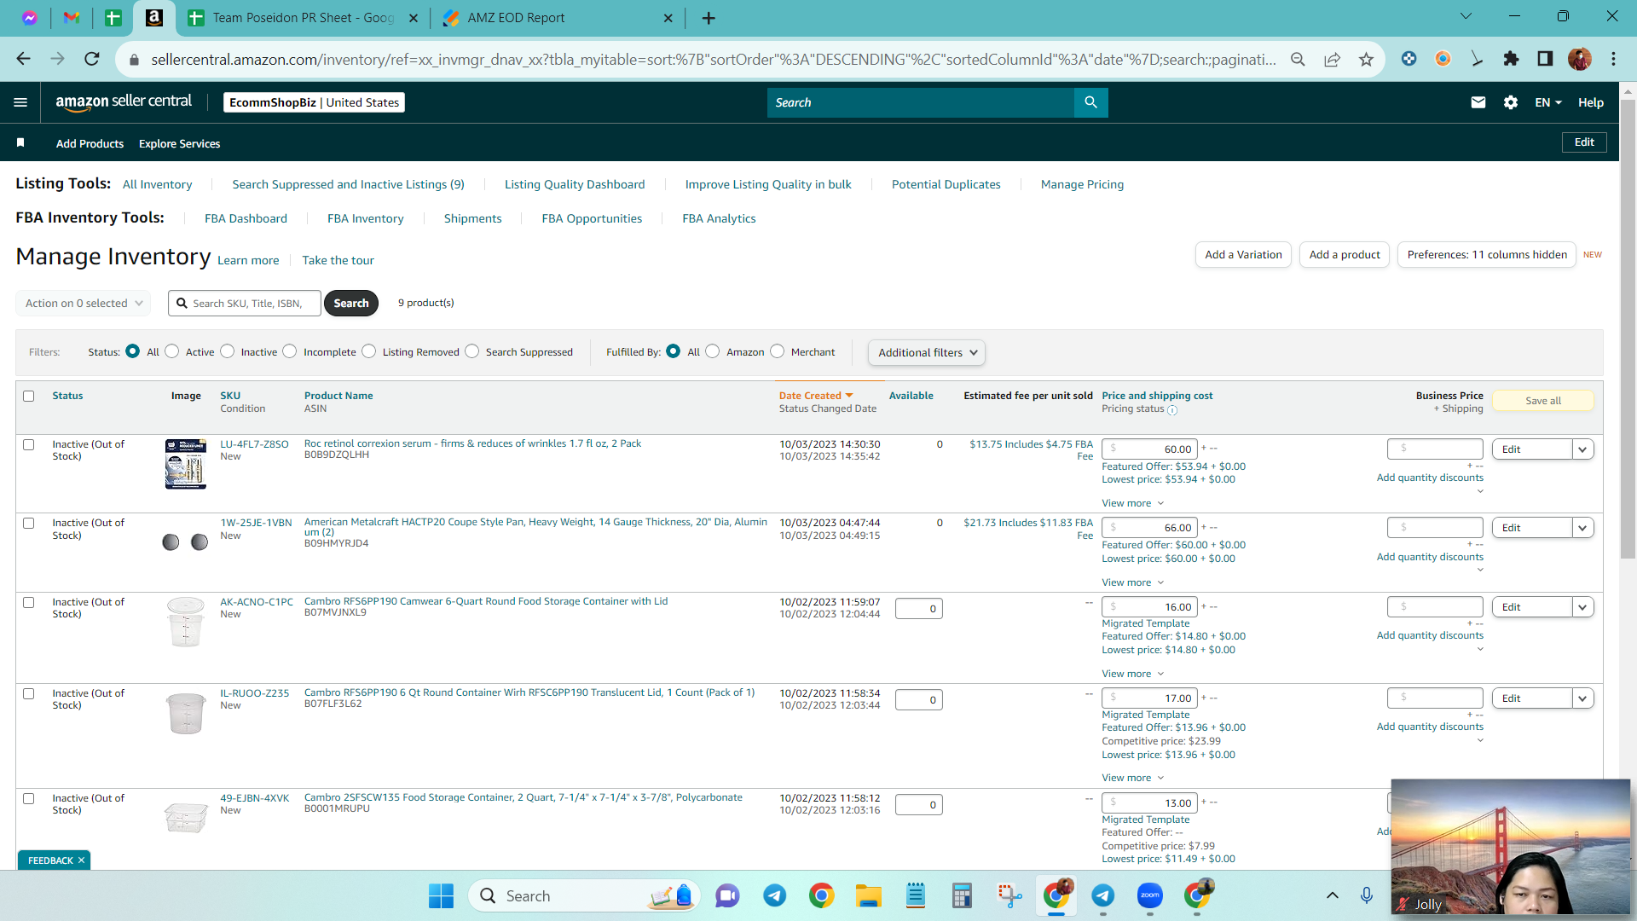Click Add a product button

pyautogui.click(x=1345, y=254)
